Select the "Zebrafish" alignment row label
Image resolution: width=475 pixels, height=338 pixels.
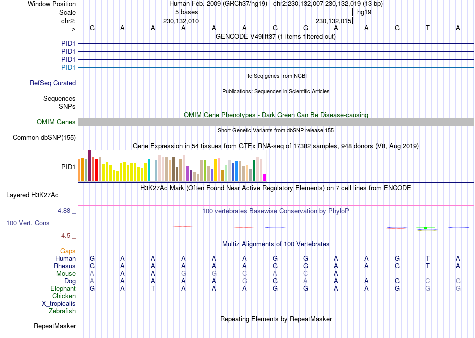[x=62, y=311]
